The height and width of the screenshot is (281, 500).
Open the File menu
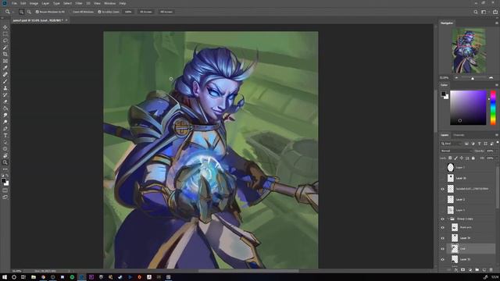(x=14, y=3)
